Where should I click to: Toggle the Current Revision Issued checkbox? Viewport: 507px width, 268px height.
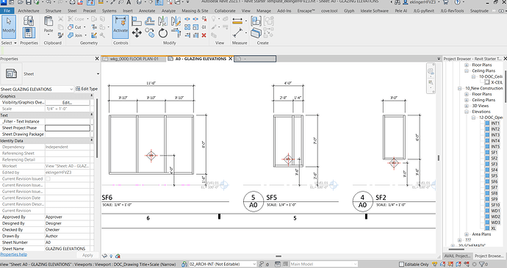pyautogui.click(x=48, y=178)
